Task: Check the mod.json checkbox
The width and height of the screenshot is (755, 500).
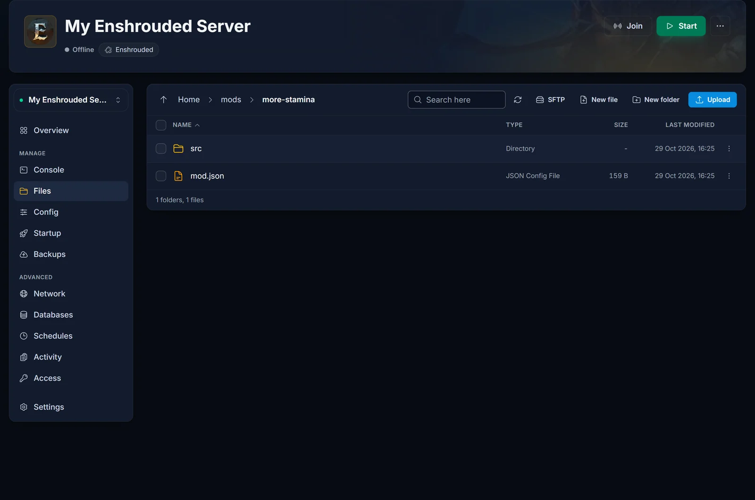Action: pyautogui.click(x=161, y=176)
